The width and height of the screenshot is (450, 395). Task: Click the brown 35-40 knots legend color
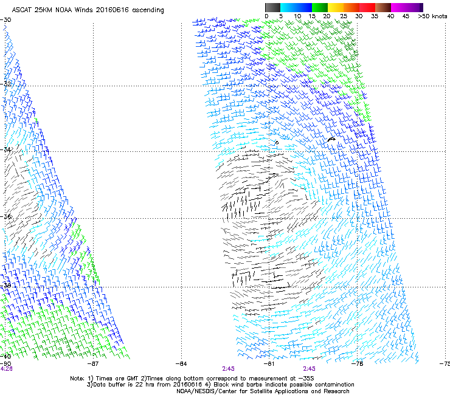[x=383, y=7]
